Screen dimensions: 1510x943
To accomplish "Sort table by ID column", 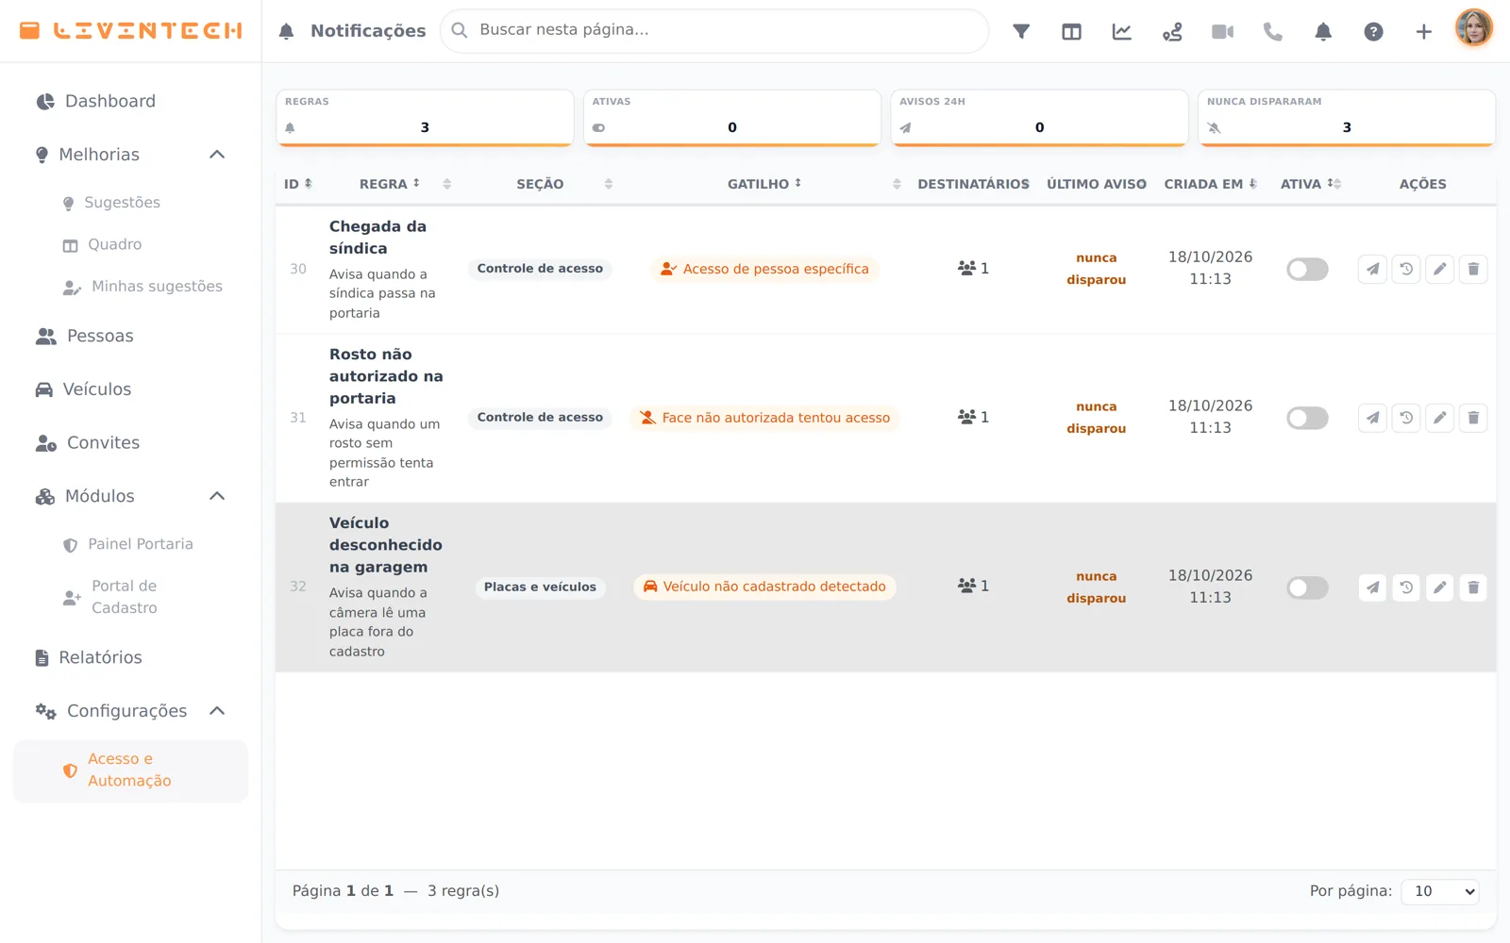I will [298, 184].
